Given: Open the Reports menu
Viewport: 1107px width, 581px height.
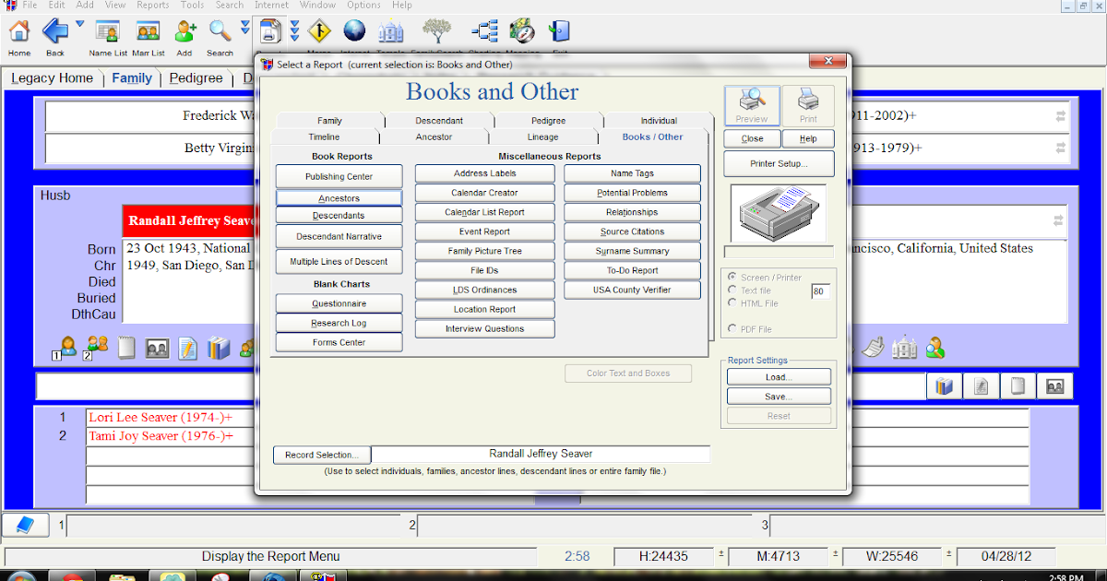Looking at the screenshot, I should [152, 6].
